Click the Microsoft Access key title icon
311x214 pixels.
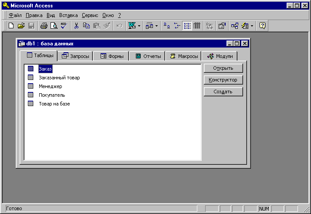click(x=6, y=5)
